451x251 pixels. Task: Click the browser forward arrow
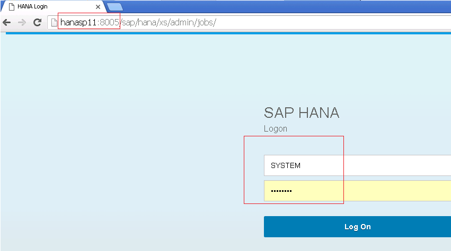tap(22, 22)
